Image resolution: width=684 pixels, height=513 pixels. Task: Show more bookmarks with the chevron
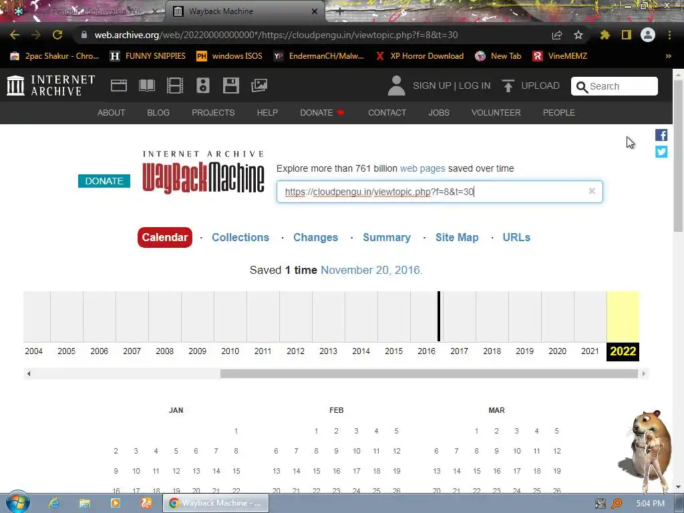pos(668,56)
